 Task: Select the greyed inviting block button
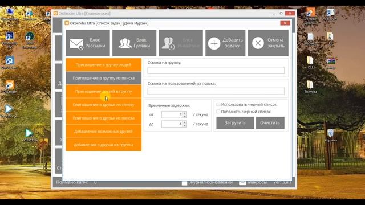[181, 43]
